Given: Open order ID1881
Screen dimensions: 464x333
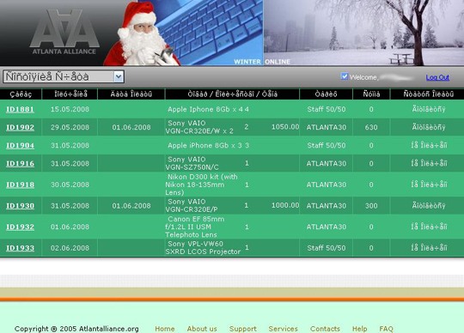Looking at the screenshot, I should (20, 109).
